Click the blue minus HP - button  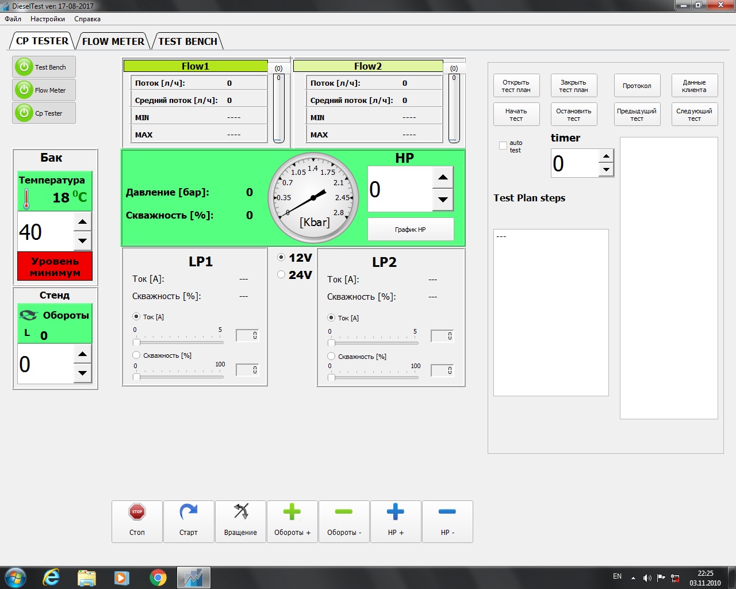(447, 521)
